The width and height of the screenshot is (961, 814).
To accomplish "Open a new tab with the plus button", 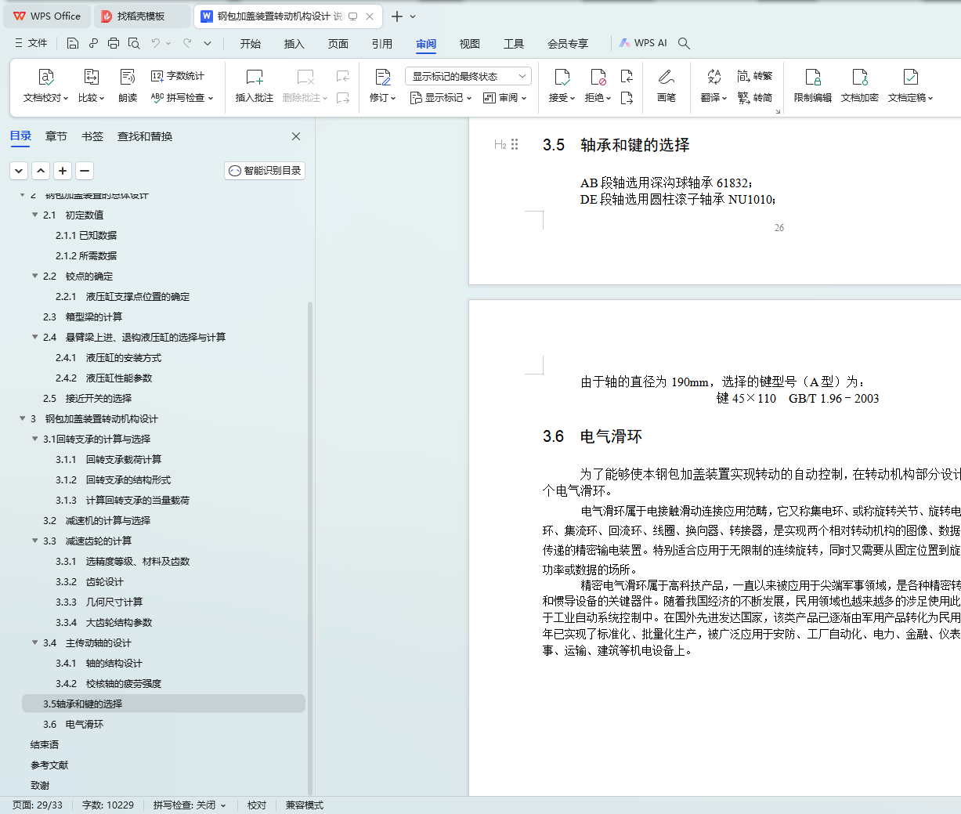I will tap(397, 16).
